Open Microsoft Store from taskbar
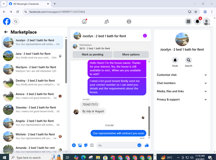The width and height of the screenshot is (216, 160). (105, 157)
